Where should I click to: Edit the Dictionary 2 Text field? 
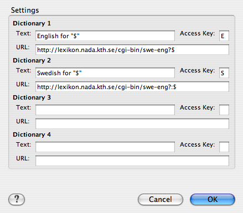105,73
